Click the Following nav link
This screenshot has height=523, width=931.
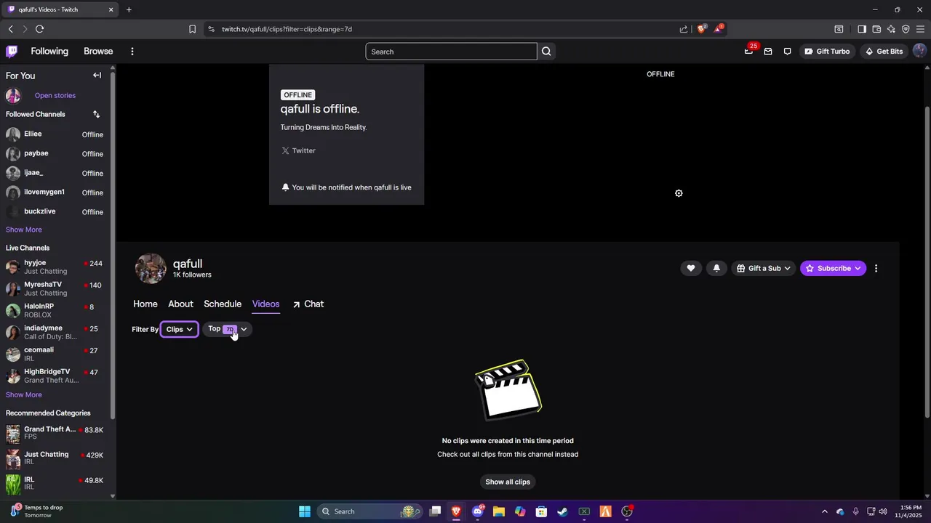[49, 52]
